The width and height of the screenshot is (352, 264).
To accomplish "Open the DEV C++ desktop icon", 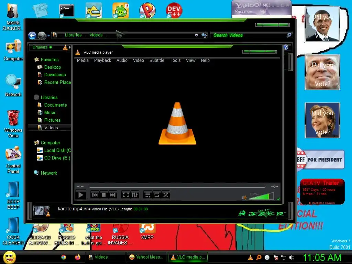I will [174, 10].
